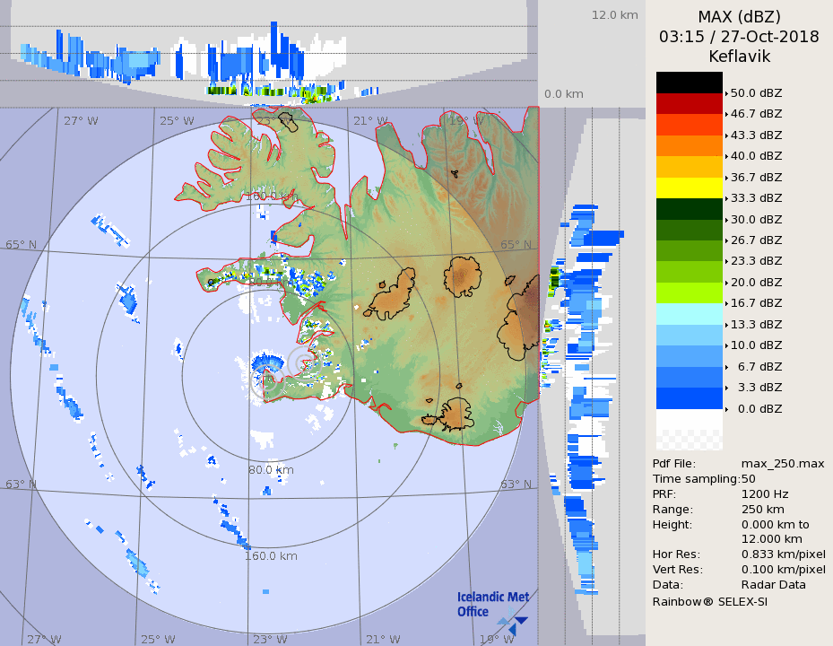Click the max_250.max Pdf File value
The image size is (833, 646).
coord(782,464)
